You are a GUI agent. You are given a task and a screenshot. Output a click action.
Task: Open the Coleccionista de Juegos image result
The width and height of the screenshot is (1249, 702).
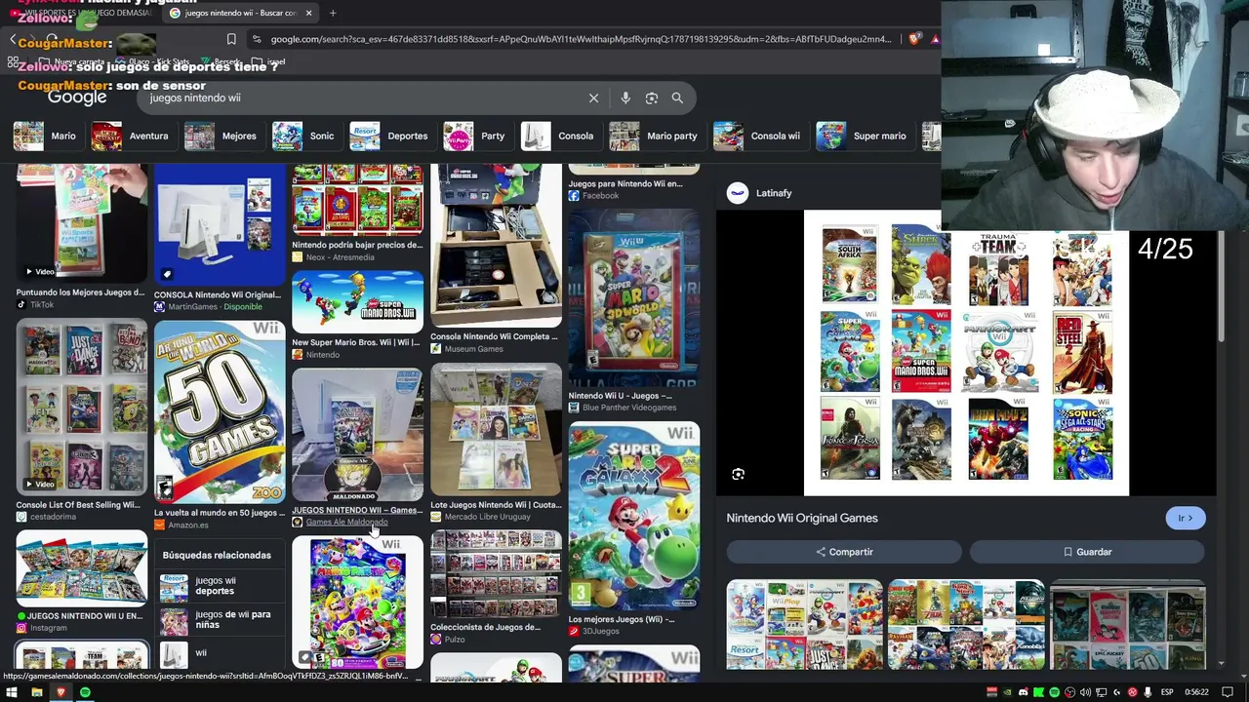tap(496, 574)
